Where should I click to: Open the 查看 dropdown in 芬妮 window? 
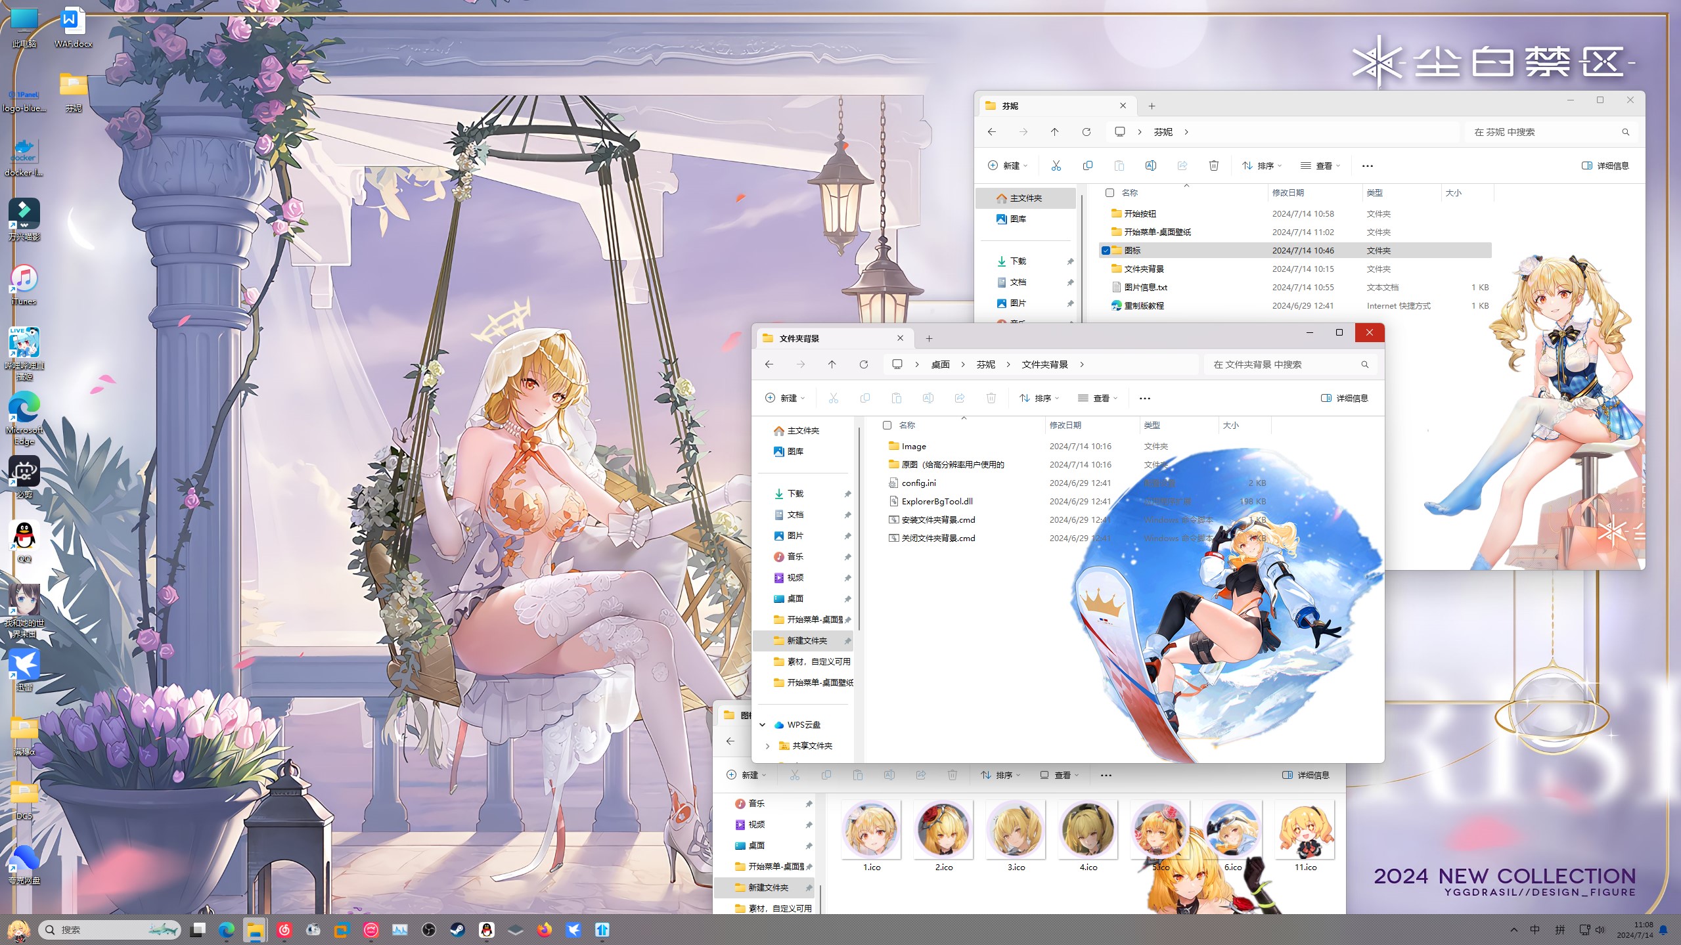point(1320,165)
